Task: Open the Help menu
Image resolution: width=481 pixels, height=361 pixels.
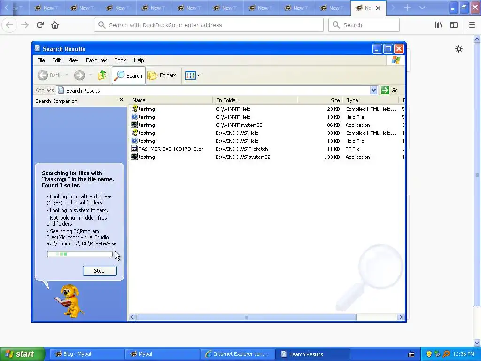Action: (139, 60)
